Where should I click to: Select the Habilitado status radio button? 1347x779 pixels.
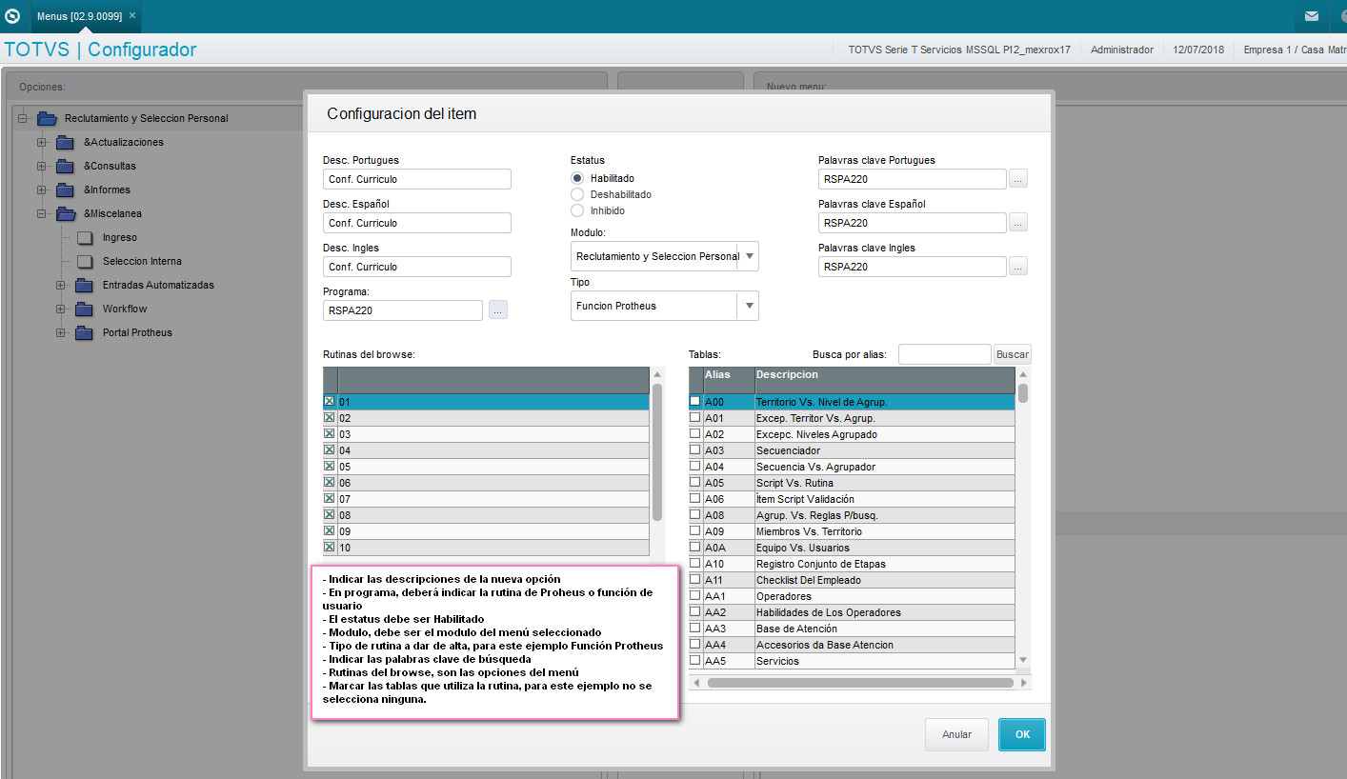click(577, 178)
